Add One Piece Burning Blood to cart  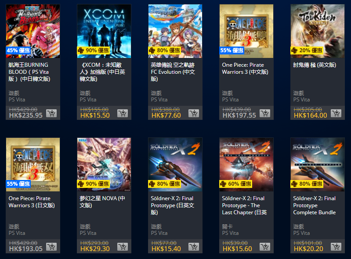(x=51, y=113)
